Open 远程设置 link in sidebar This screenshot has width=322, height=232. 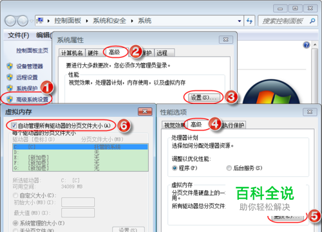27,77
